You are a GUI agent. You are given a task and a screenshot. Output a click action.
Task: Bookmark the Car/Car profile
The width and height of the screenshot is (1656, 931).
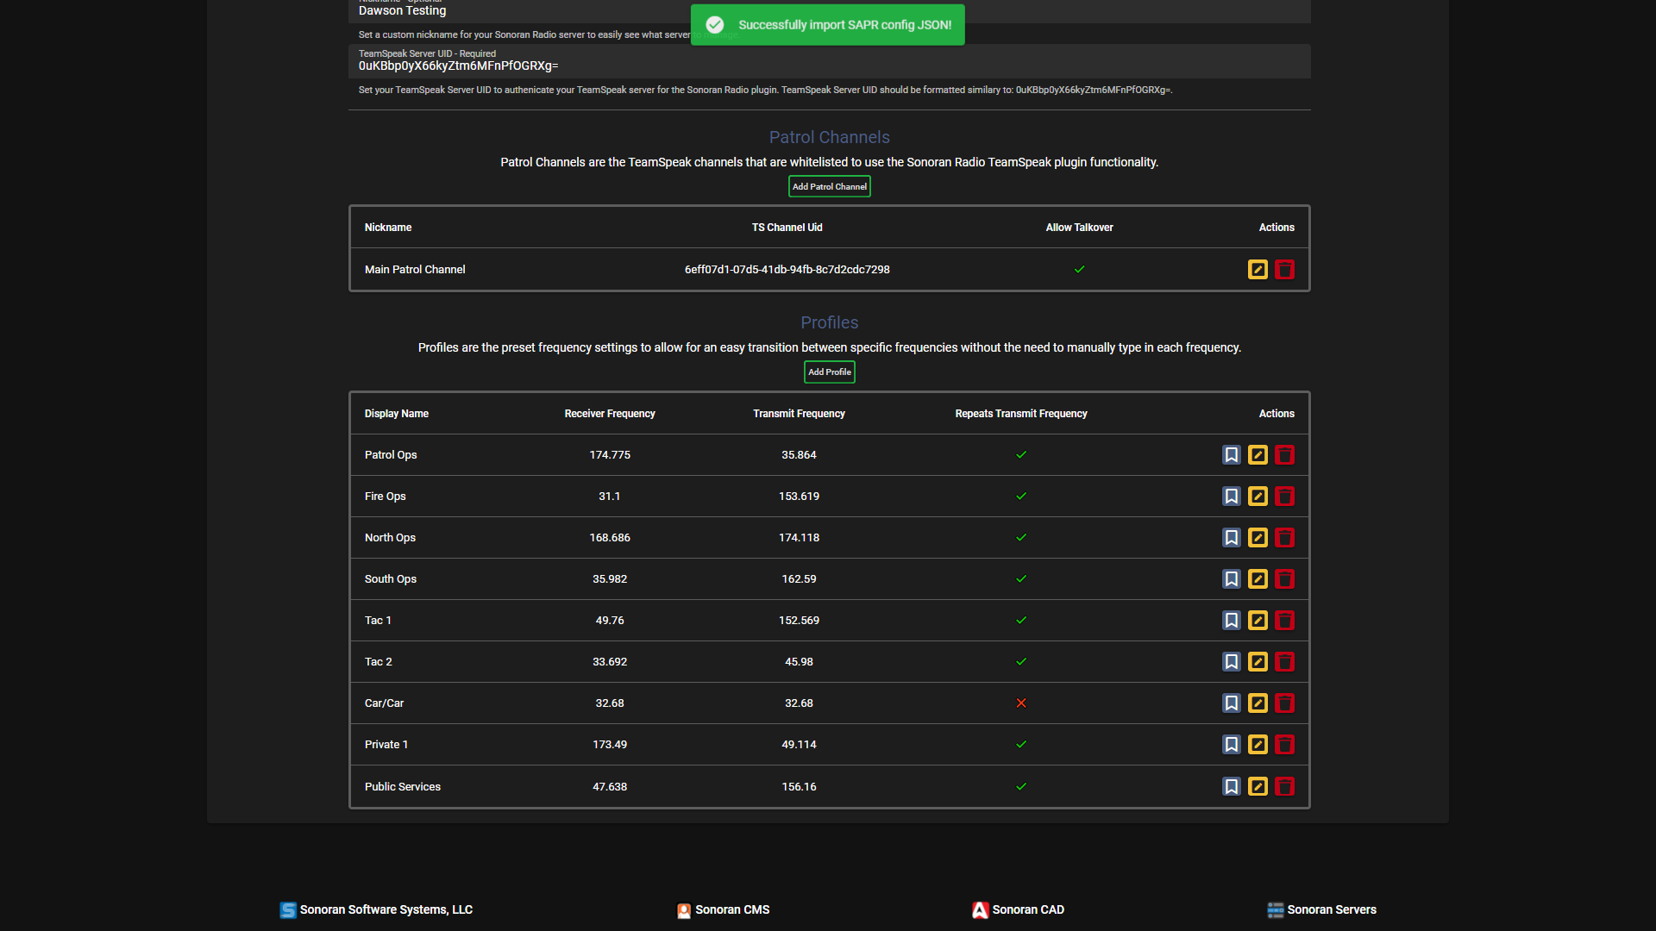click(x=1232, y=703)
